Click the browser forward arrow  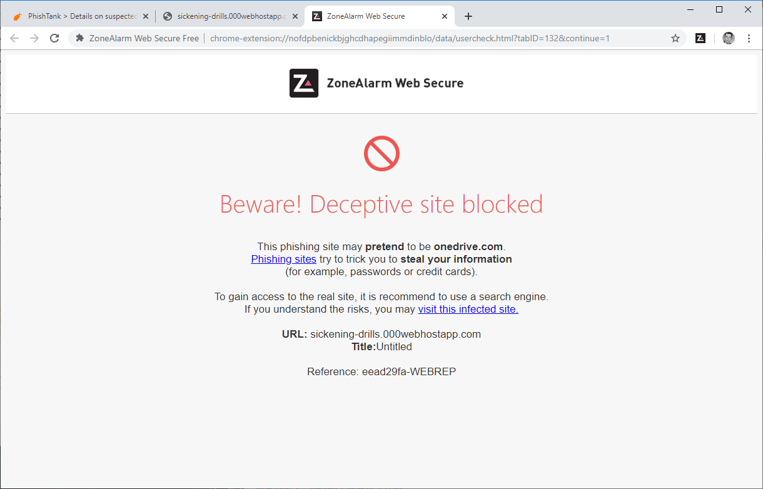[34, 38]
